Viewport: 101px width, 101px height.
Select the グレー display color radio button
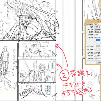tap(95, 38)
